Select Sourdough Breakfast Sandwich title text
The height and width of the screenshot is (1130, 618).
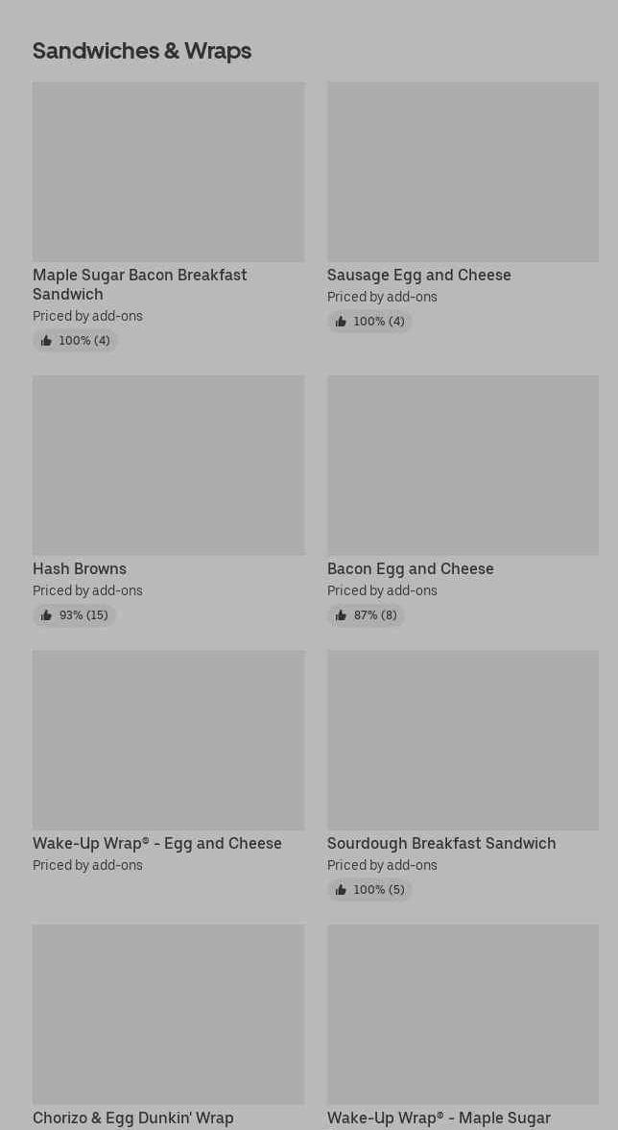(x=441, y=844)
